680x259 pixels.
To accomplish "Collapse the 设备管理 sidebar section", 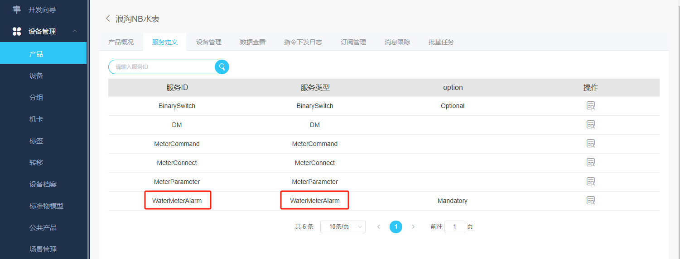I will (75, 31).
